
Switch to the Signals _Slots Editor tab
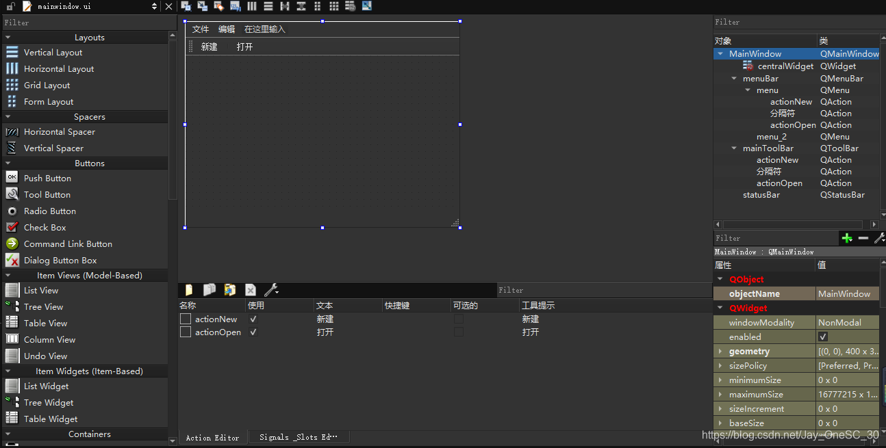(x=299, y=437)
